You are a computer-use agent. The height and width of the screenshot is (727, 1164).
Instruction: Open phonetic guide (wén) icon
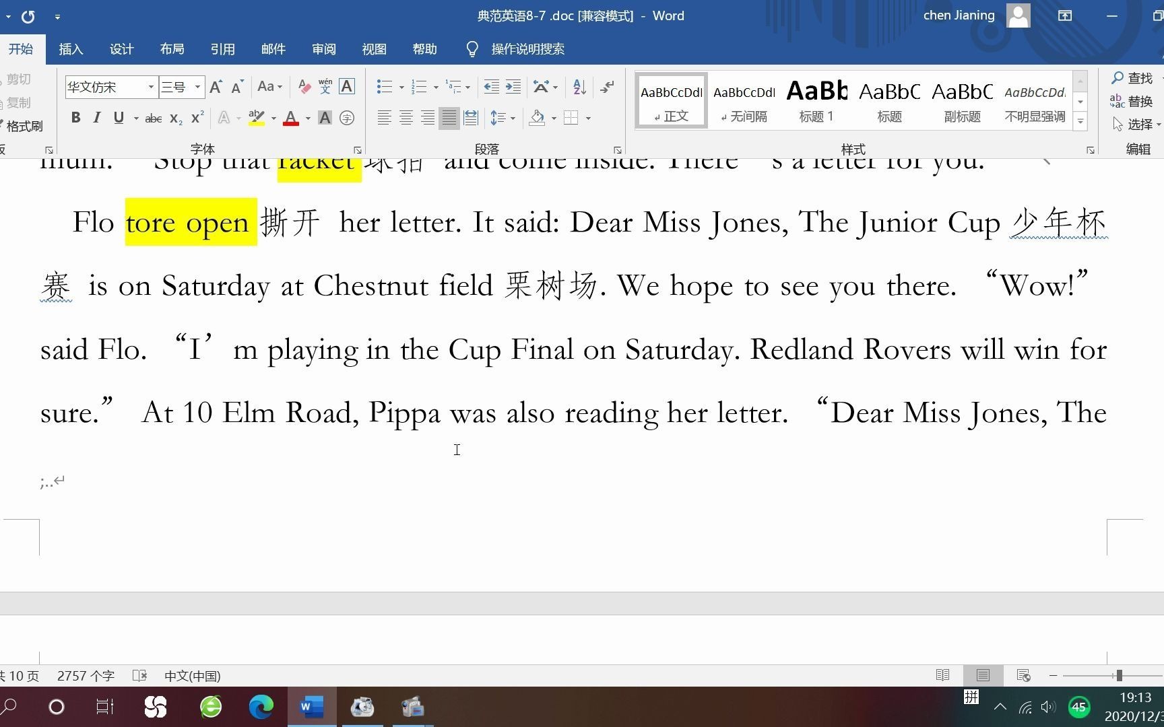tap(325, 87)
